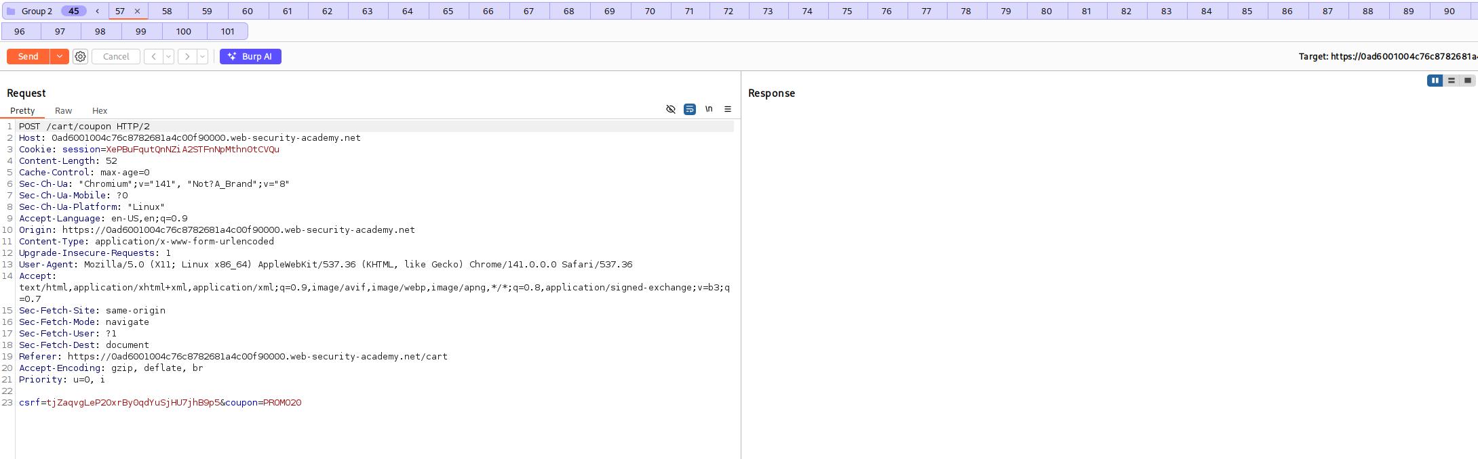
Task: Toggle show newline characters \n button
Action: [x=709, y=109]
